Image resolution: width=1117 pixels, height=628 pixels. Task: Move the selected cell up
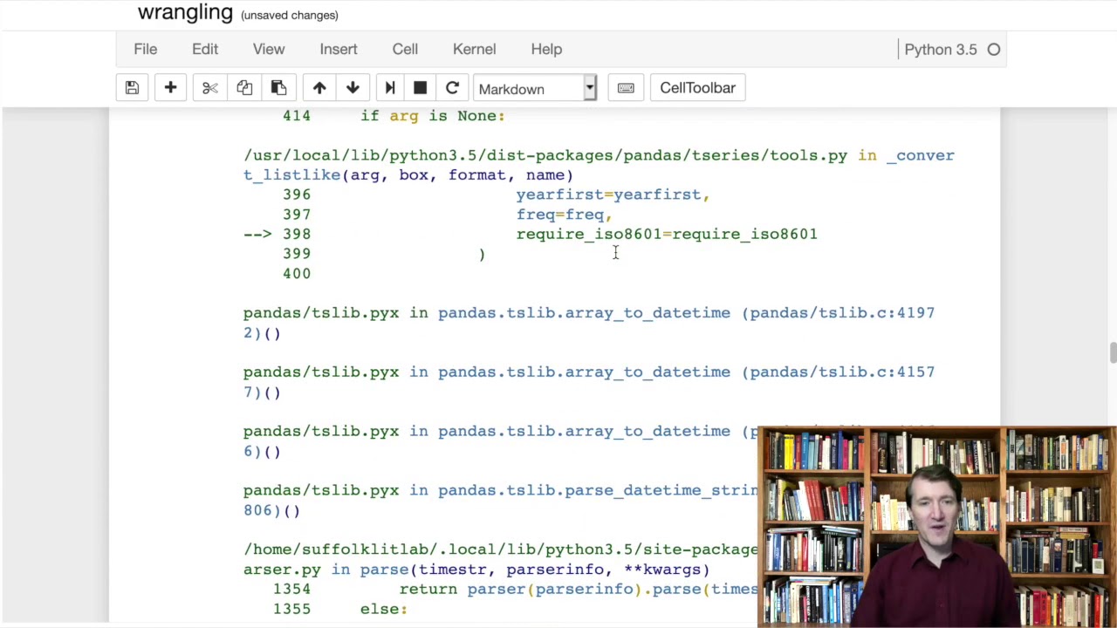tap(319, 88)
